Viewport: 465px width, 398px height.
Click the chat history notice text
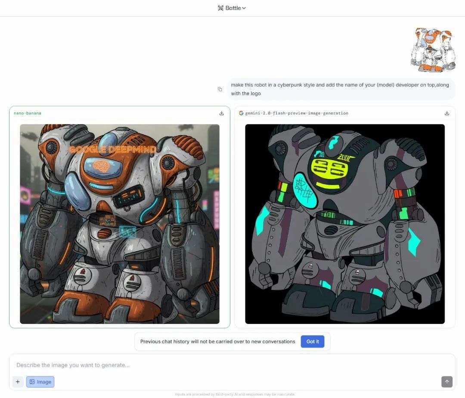[218, 341]
